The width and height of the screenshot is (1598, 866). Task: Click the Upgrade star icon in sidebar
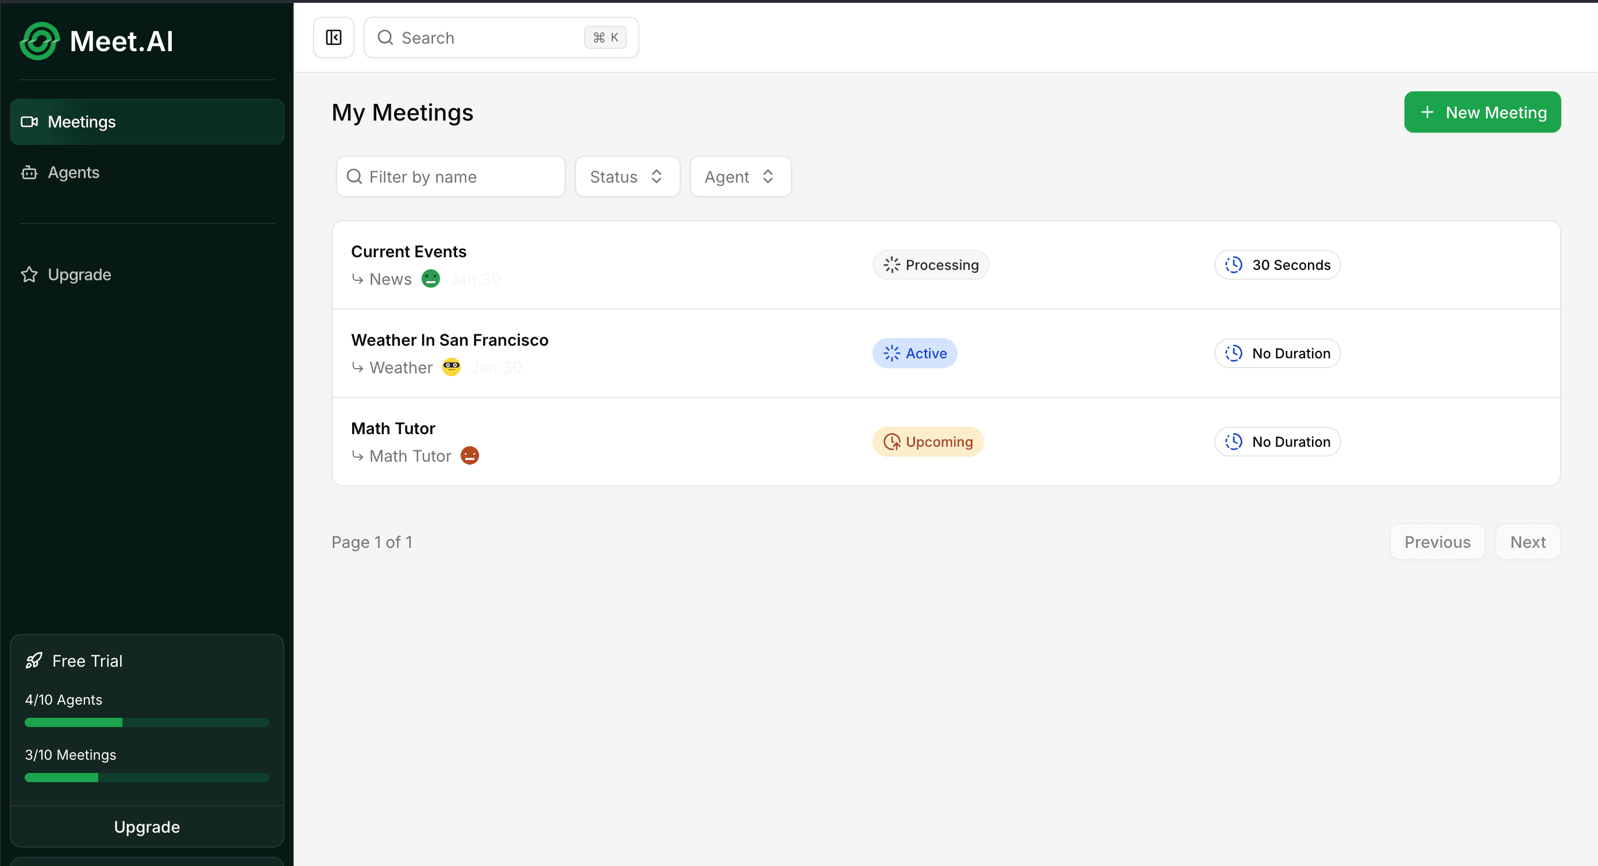pyautogui.click(x=29, y=274)
